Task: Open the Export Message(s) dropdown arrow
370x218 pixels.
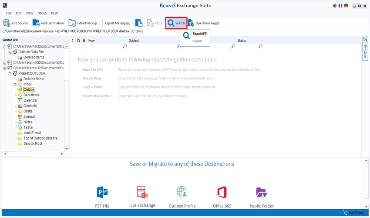Action: (133, 23)
